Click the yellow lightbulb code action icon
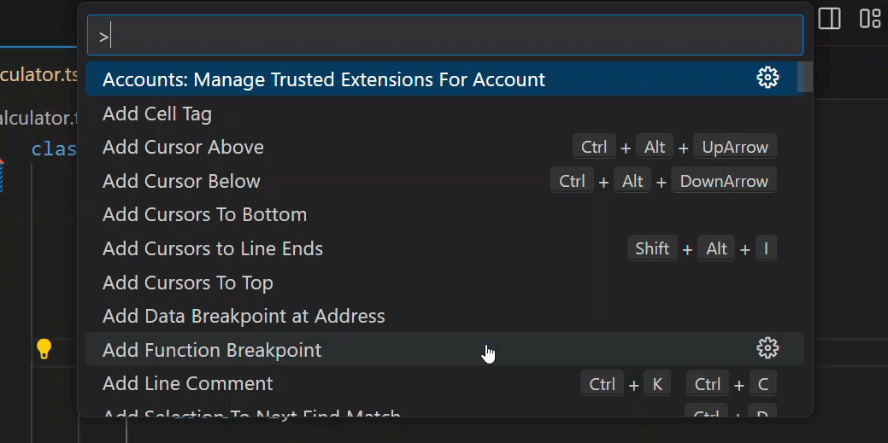Image resolution: width=888 pixels, height=443 pixels. click(x=44, y=348)
